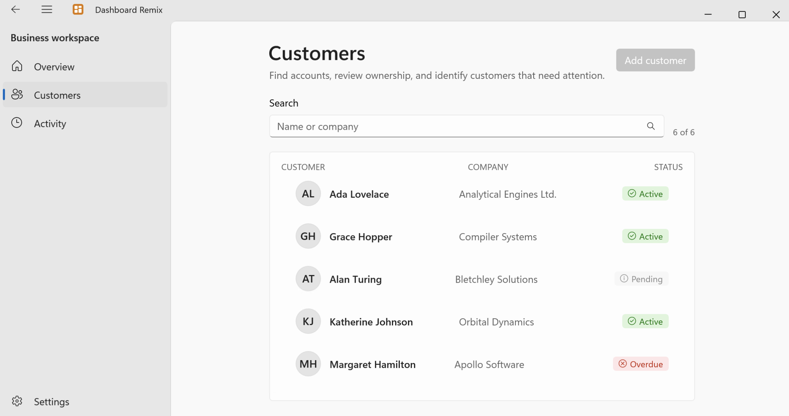Open Settings in the sidebar
The height and width of the screenshot is (416, 789).
point(85,401)
